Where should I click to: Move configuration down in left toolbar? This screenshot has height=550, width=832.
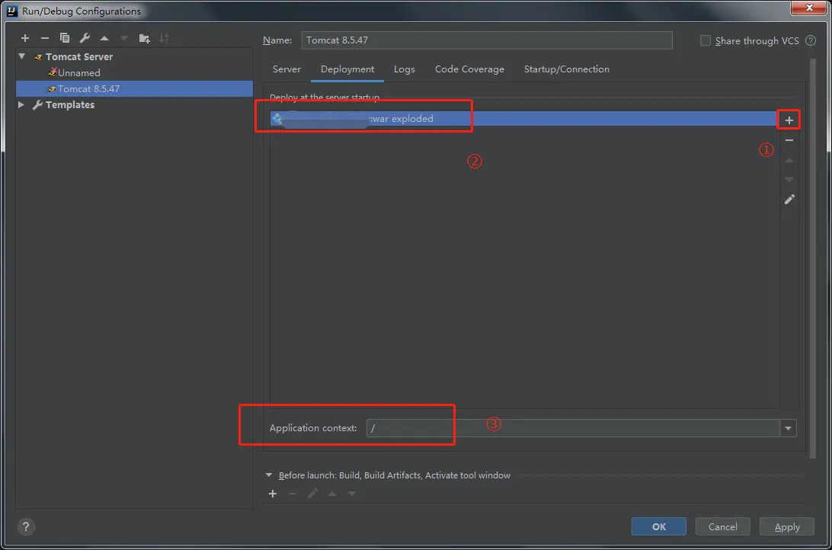[x=124, y=38]
